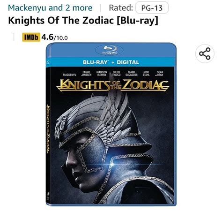Click the golden Knights of the Zodiac logo
Viewport: 222px width, 212px height.
pos(113,85)
